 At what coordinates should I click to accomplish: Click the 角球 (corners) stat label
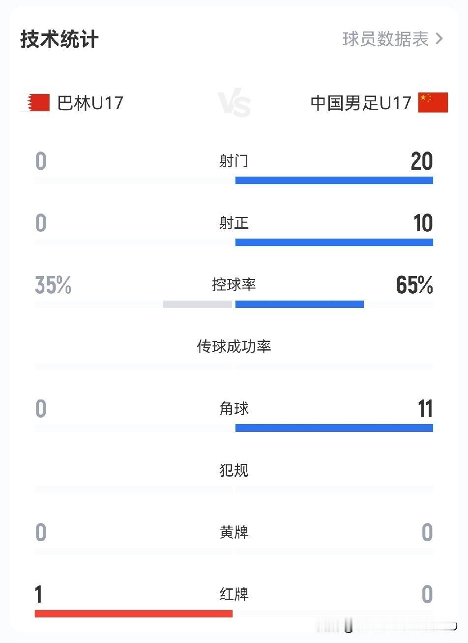point(234,409)
